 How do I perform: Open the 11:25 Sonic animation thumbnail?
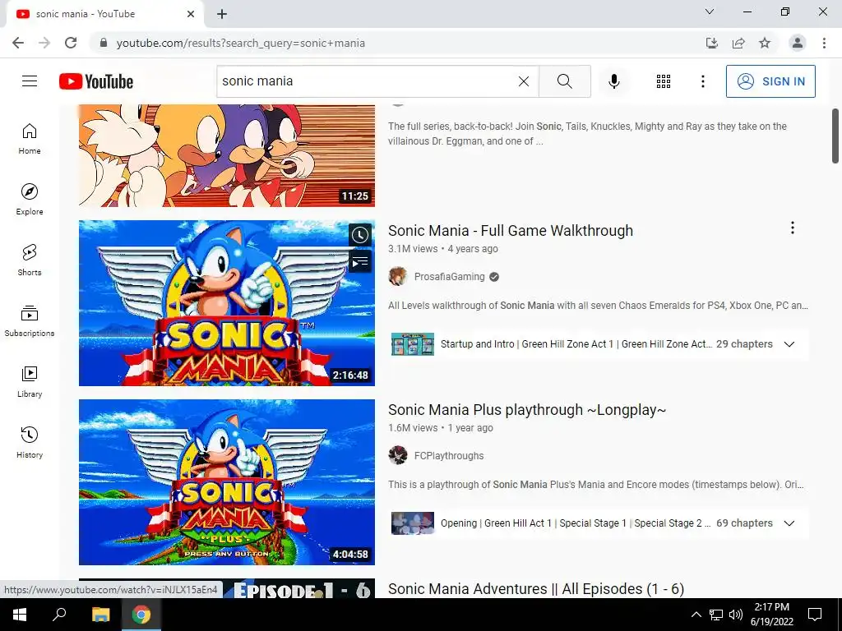pos(227,155)
